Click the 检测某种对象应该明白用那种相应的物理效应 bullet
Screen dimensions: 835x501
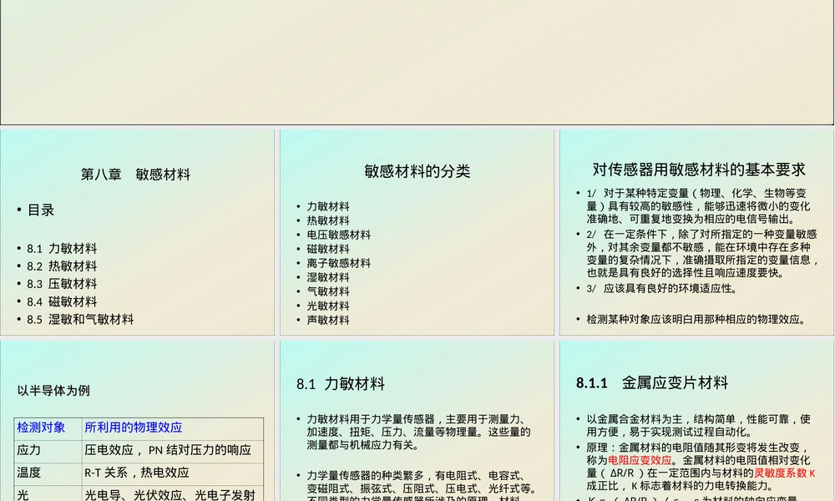pyautogui.click(x=696, y=320)
